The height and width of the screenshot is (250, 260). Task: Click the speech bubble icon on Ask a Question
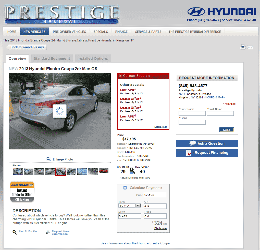coord(193,143)
